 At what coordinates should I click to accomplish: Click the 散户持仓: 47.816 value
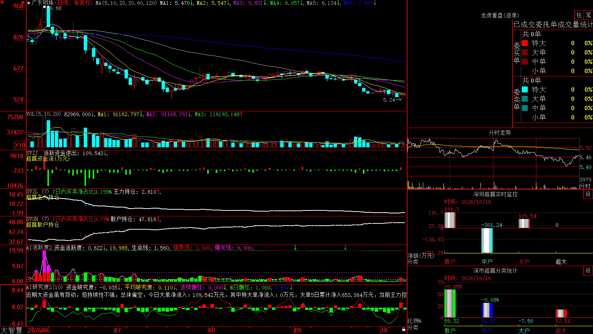coord(133,219)
